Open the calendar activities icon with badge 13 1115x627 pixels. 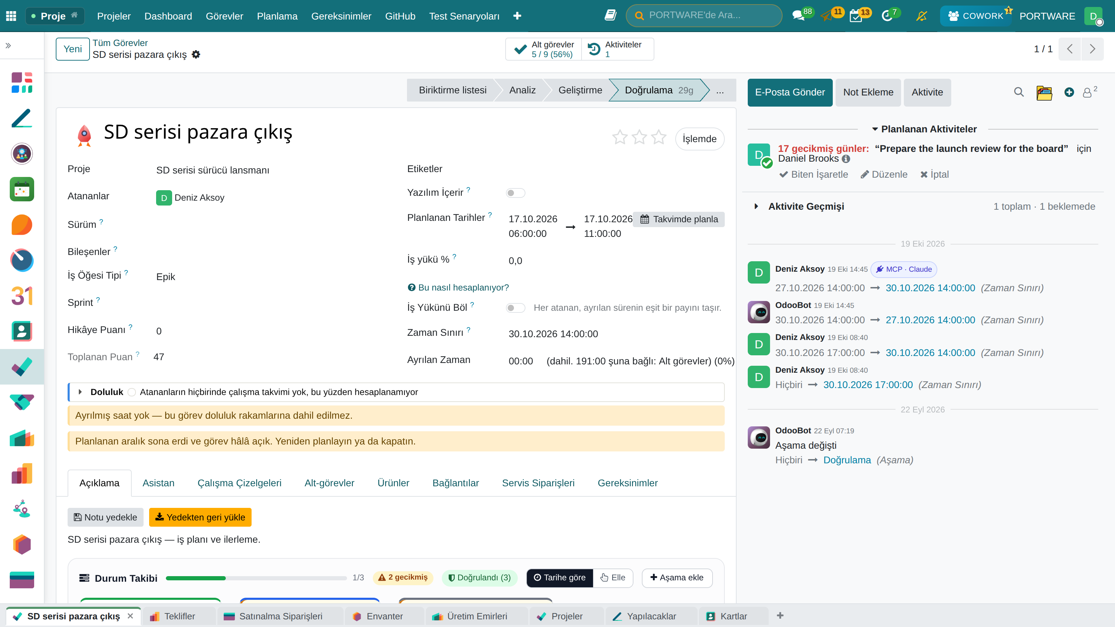[x=856, y=16]
